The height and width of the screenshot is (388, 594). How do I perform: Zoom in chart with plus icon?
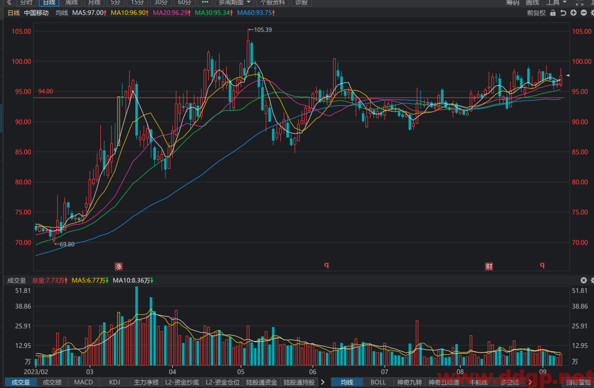pos(574,13)
